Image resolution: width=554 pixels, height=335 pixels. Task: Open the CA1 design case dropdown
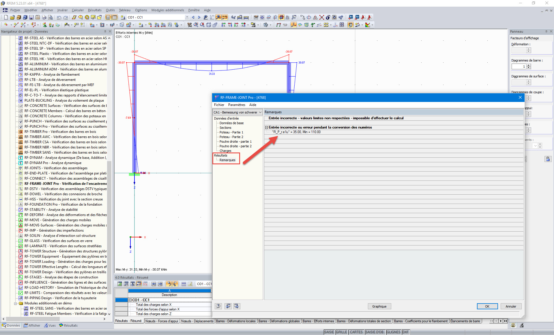[x=260, y=112]
